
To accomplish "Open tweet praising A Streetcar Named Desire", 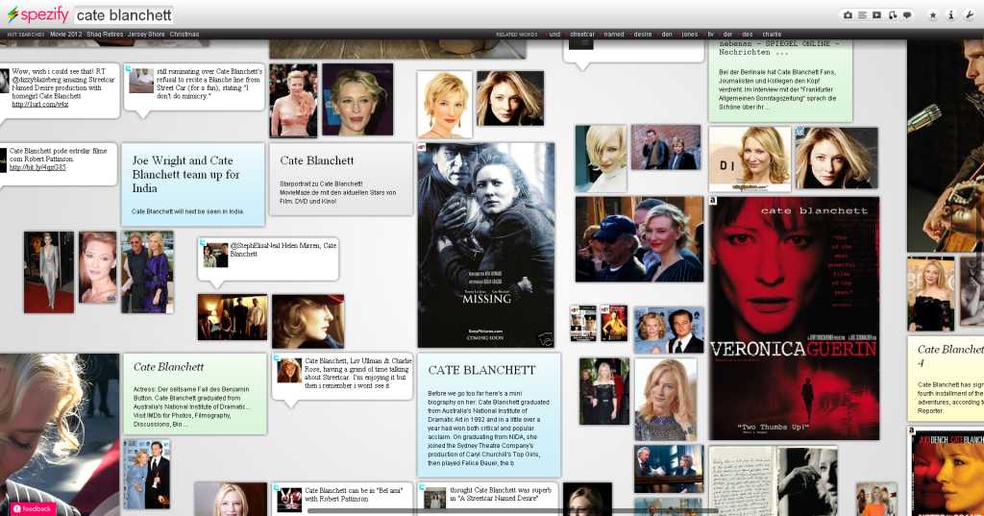I will [489, 498].
